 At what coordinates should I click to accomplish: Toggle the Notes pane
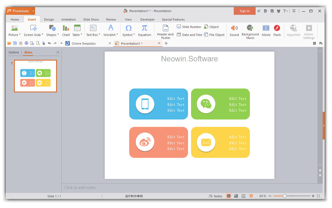coord(216,196)
